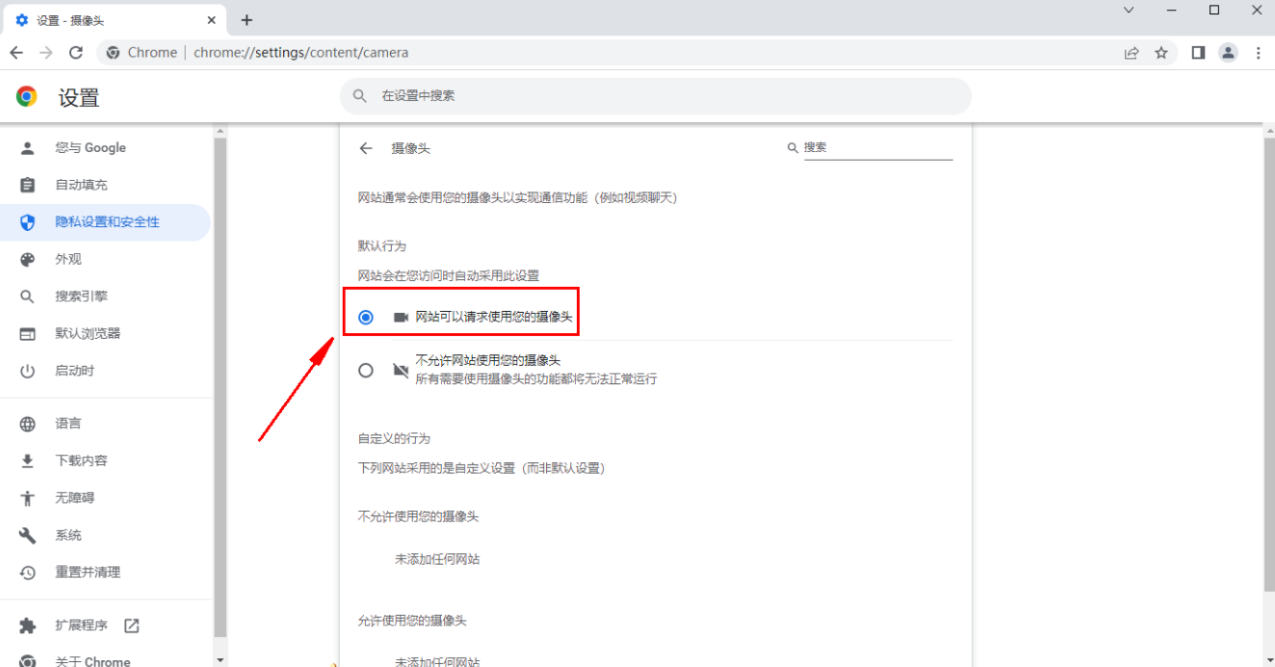This screenshot has width=1275, height=667.
Task: Select 网站可以请求使用您的摄像头 radio button
Action: coord(366,317)
